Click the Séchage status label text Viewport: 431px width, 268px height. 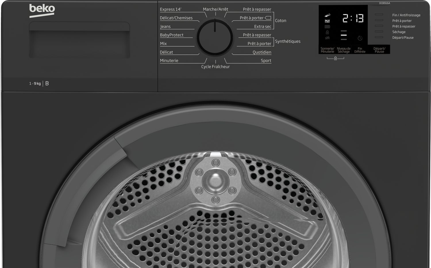coord(399,32)
